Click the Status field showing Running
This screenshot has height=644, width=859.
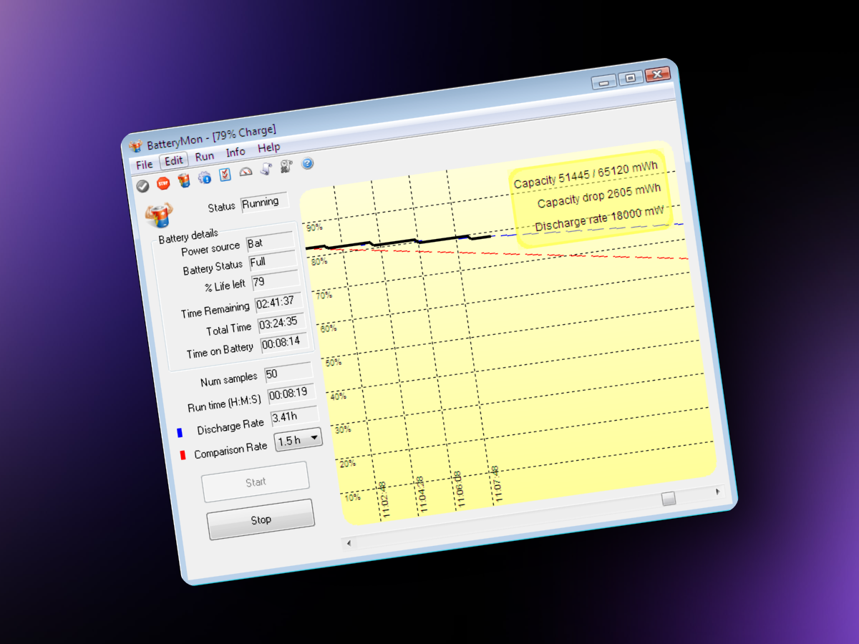click(x=264, y=203)
